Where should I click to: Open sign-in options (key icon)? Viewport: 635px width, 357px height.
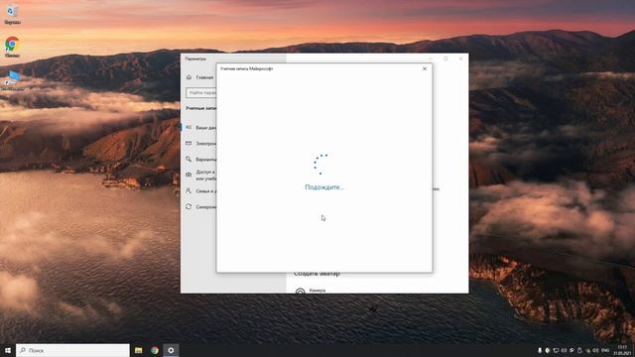tap(189, 159)
